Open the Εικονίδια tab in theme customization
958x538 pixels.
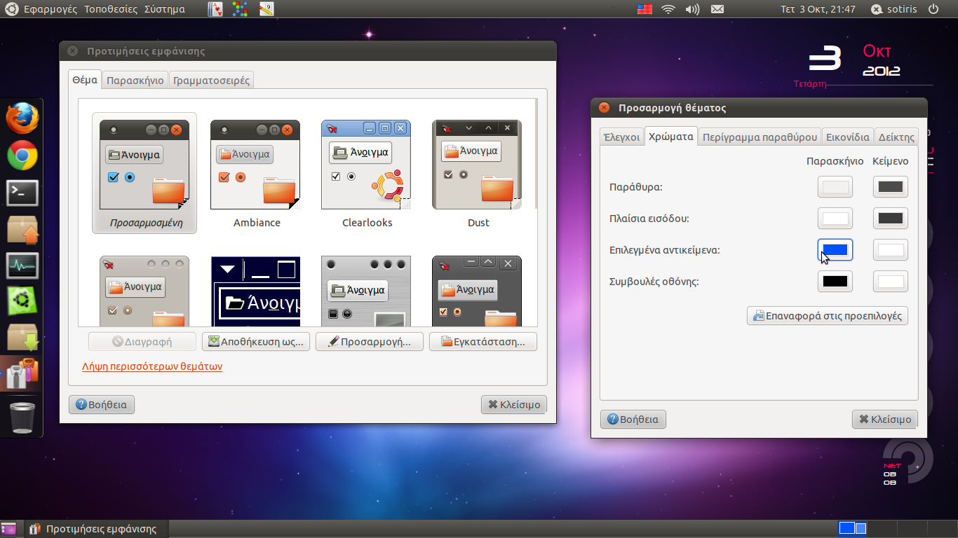click(847, 137)
